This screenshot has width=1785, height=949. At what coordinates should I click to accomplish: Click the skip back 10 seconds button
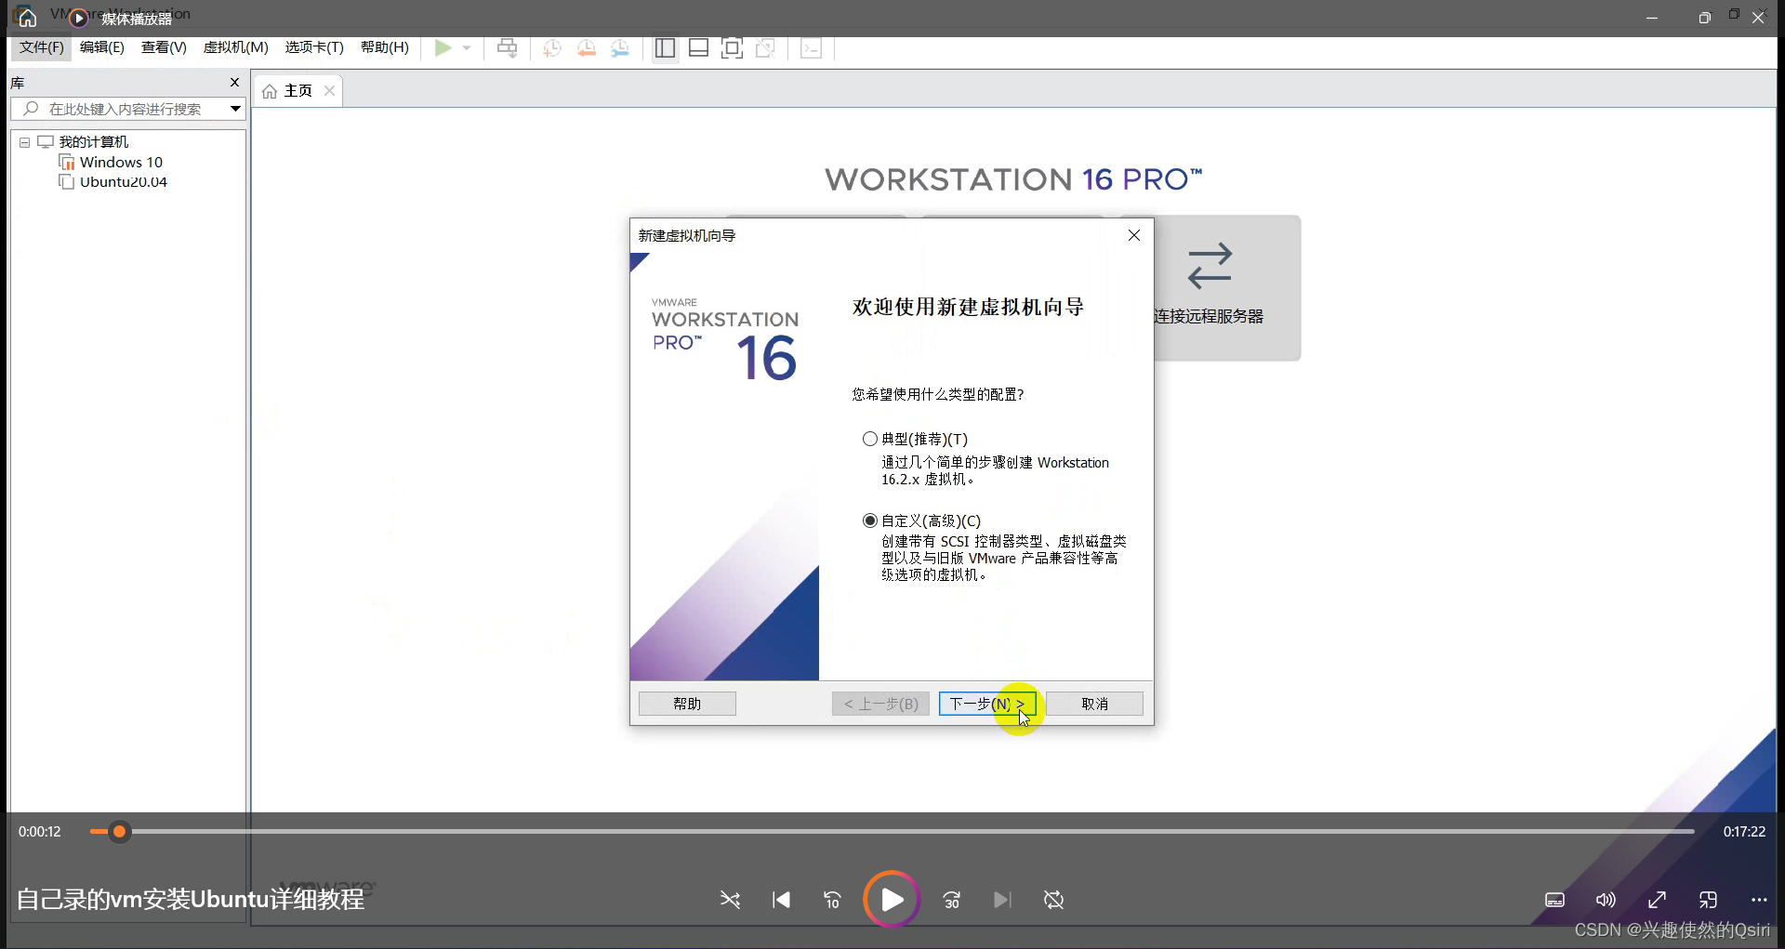(832, 900)
